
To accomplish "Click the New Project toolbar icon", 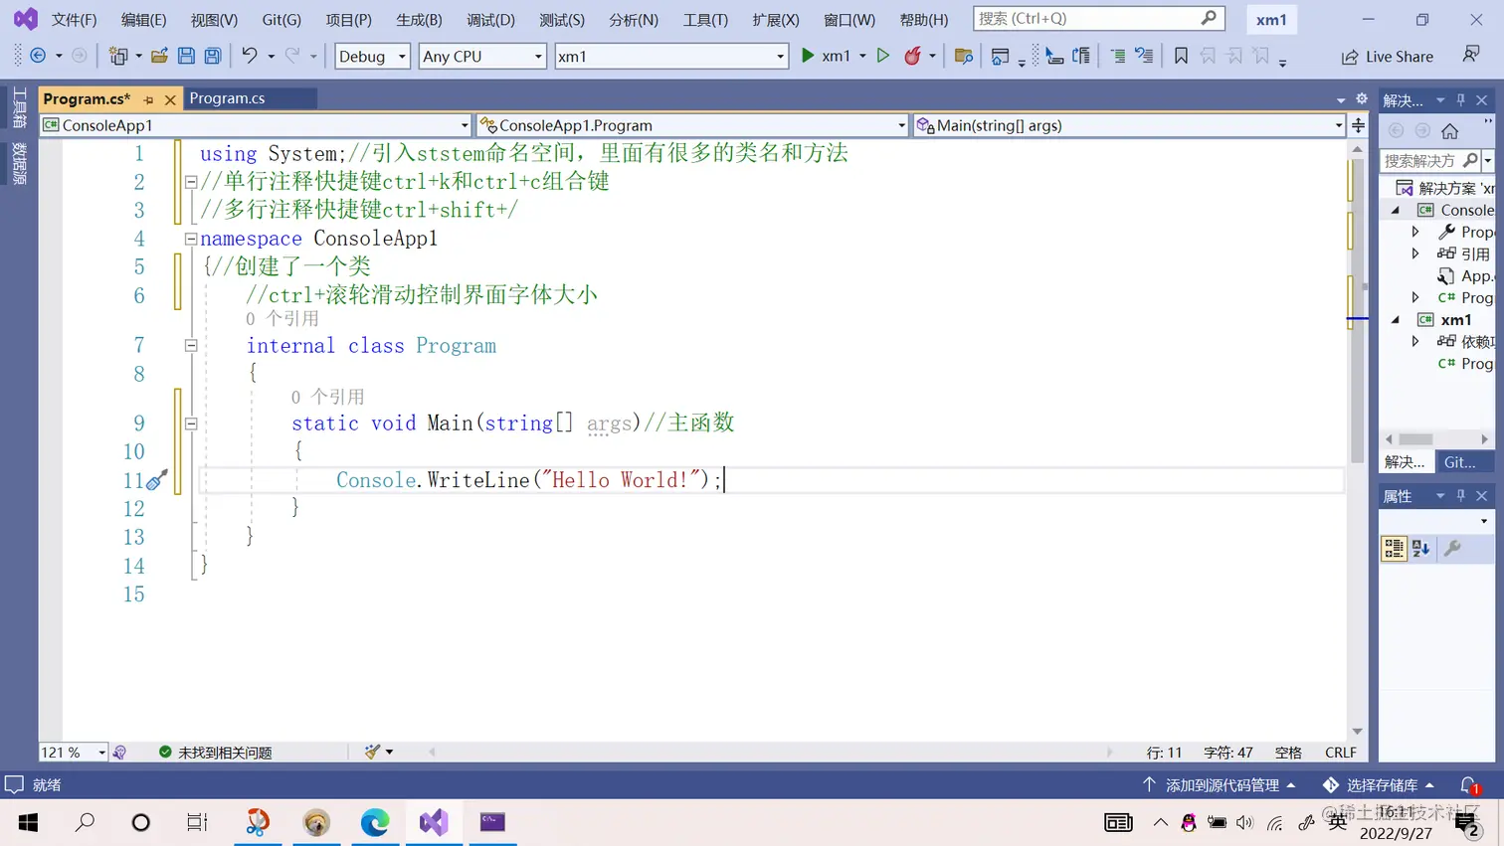I will tap(118, 56).
